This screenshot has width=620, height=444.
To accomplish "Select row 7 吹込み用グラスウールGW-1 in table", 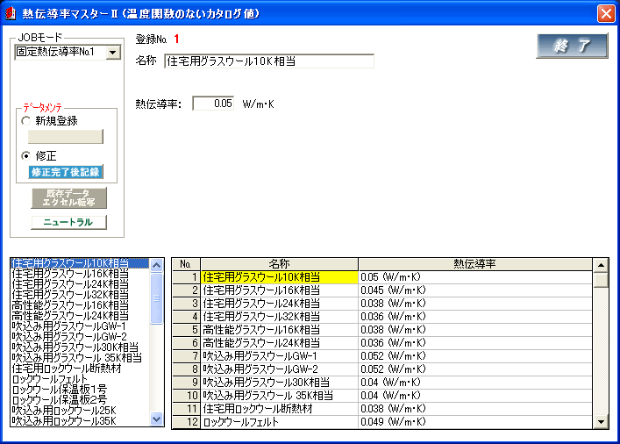I will point(279,356).
